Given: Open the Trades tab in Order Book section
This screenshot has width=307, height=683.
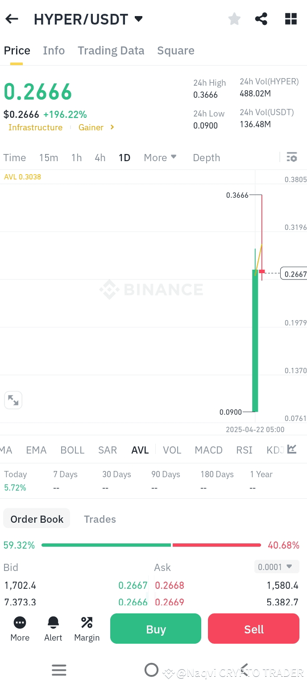Looking at the screenshot, I should [100, 519].
